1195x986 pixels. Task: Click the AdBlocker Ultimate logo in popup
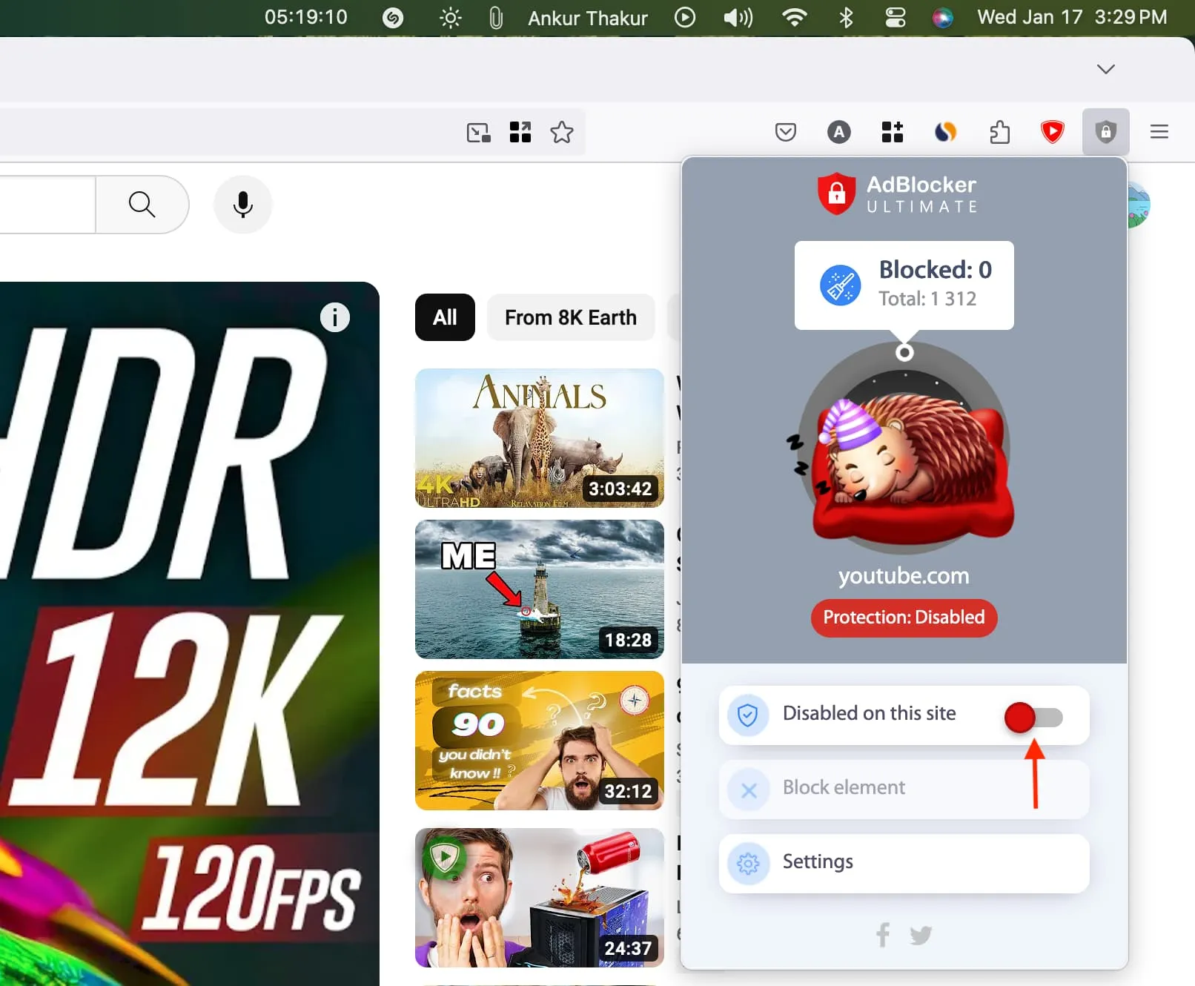pyautogui.click(x=898, y=194)
